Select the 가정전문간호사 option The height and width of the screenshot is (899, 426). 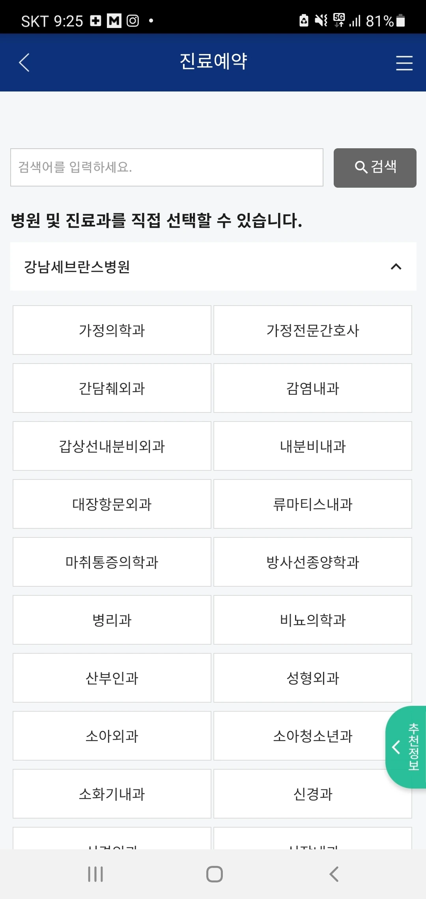click(x=313, y=330)
